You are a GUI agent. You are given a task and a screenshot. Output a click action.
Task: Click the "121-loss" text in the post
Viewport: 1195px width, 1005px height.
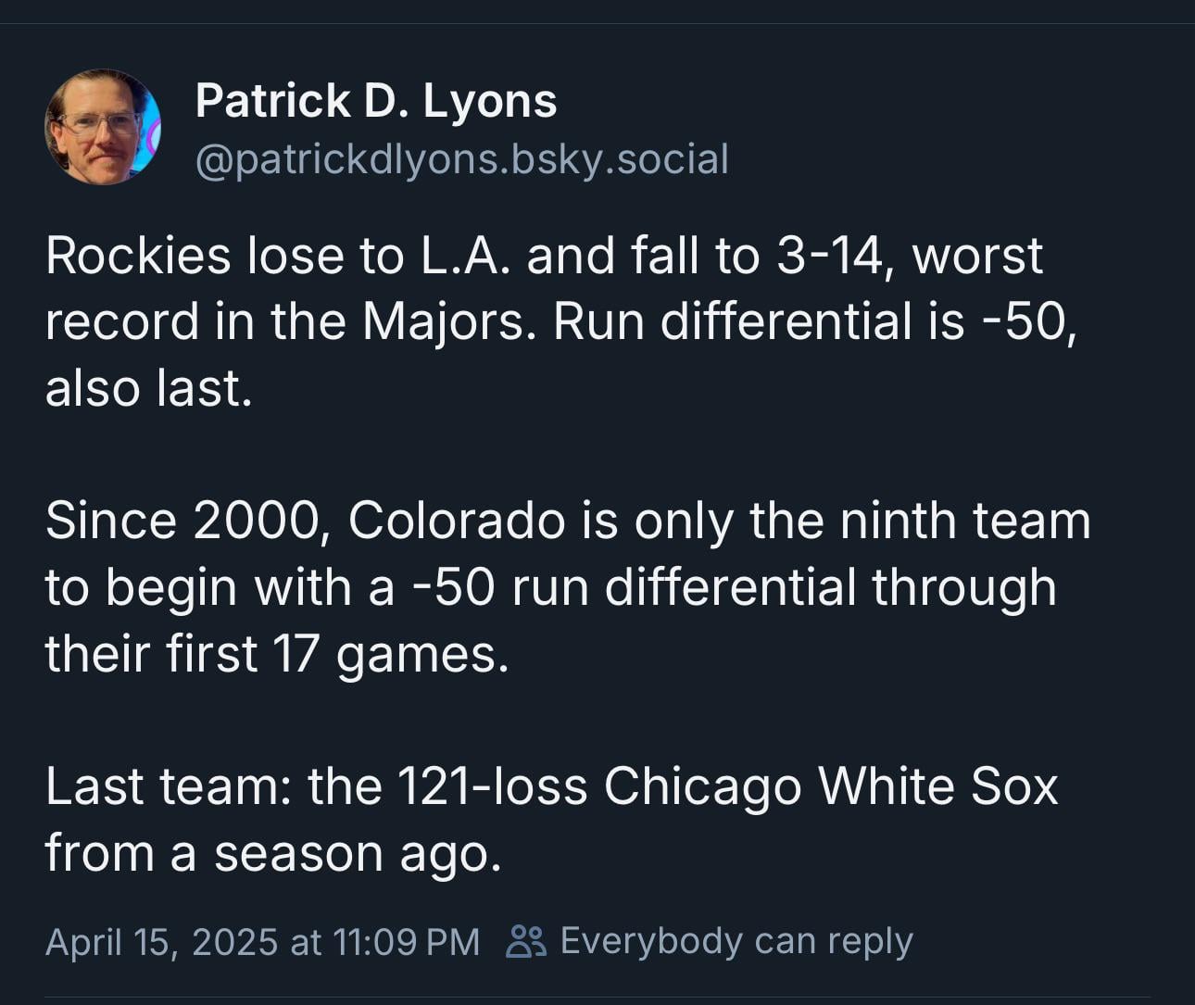[492, 786]
